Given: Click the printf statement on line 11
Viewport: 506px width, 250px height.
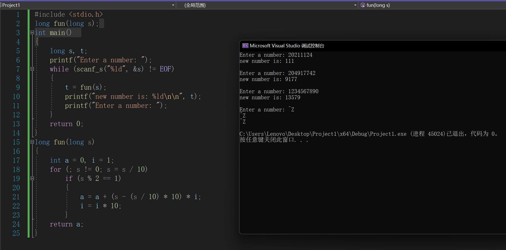Looking at the screenshot, I should click(116, 106).
